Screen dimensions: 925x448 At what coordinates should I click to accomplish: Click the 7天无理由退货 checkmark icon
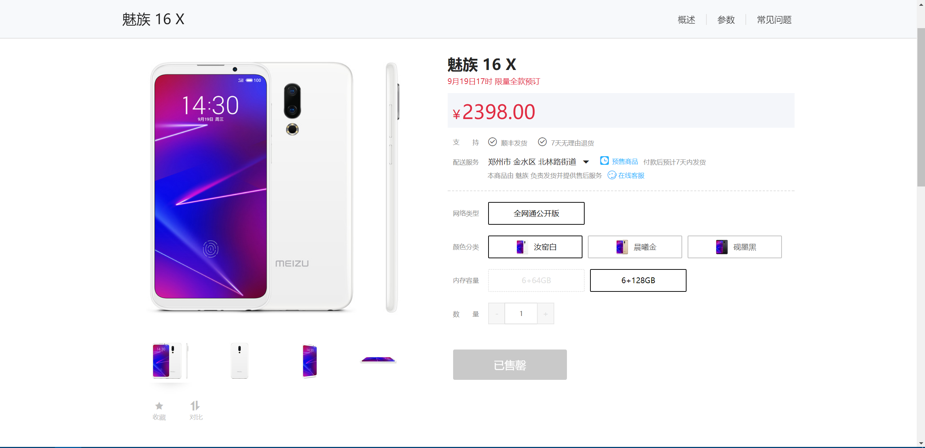pos(542,142)
